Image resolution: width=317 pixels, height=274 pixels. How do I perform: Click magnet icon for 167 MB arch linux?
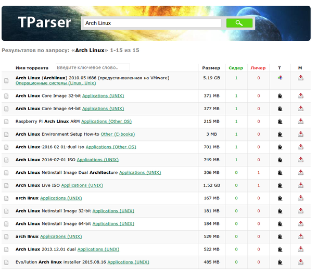click(x=301, y=198)
